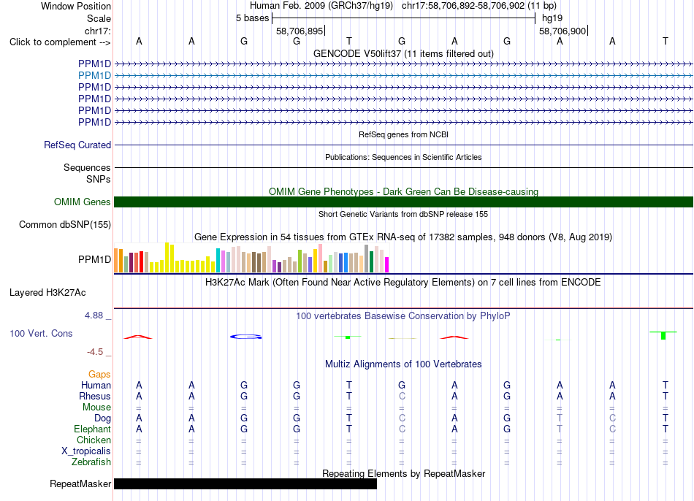Open 'Publications: Sequences in Scientific Articles' title

tap(403, 157)
